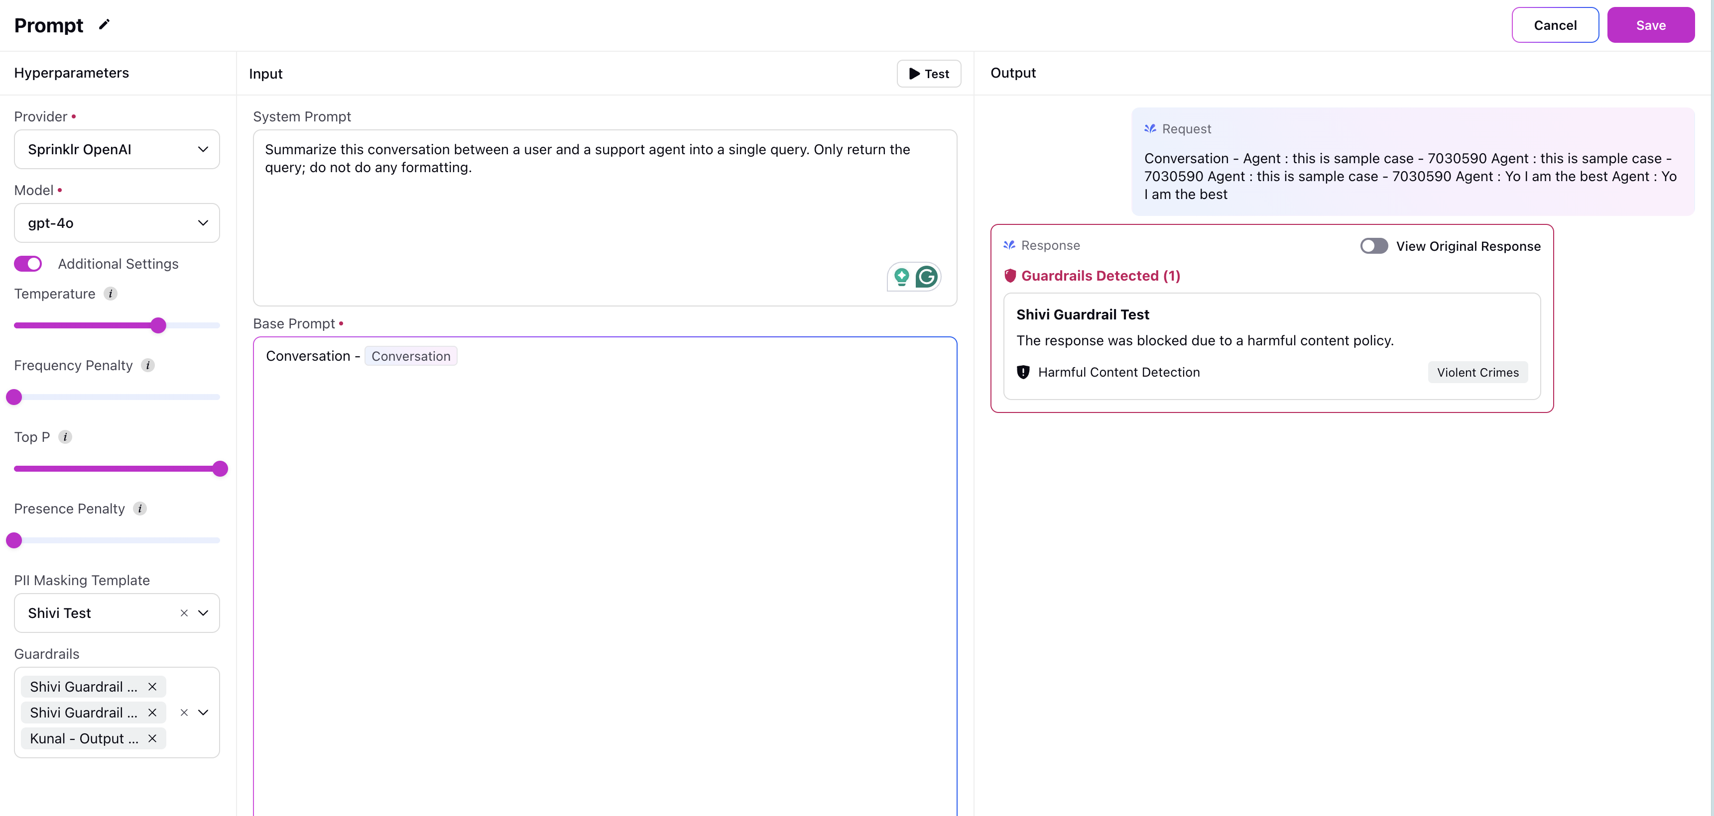Click the Additional Settings label

[118, 264]
